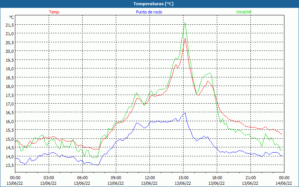The width and height of the screenshot is (299, 187).
Task: Select the red 'Temp.' legend label
Action: pyautogui.click(x=55, y=12)
